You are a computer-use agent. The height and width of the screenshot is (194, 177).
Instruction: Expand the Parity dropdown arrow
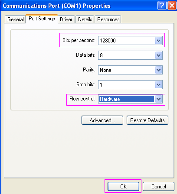point(159,70)
